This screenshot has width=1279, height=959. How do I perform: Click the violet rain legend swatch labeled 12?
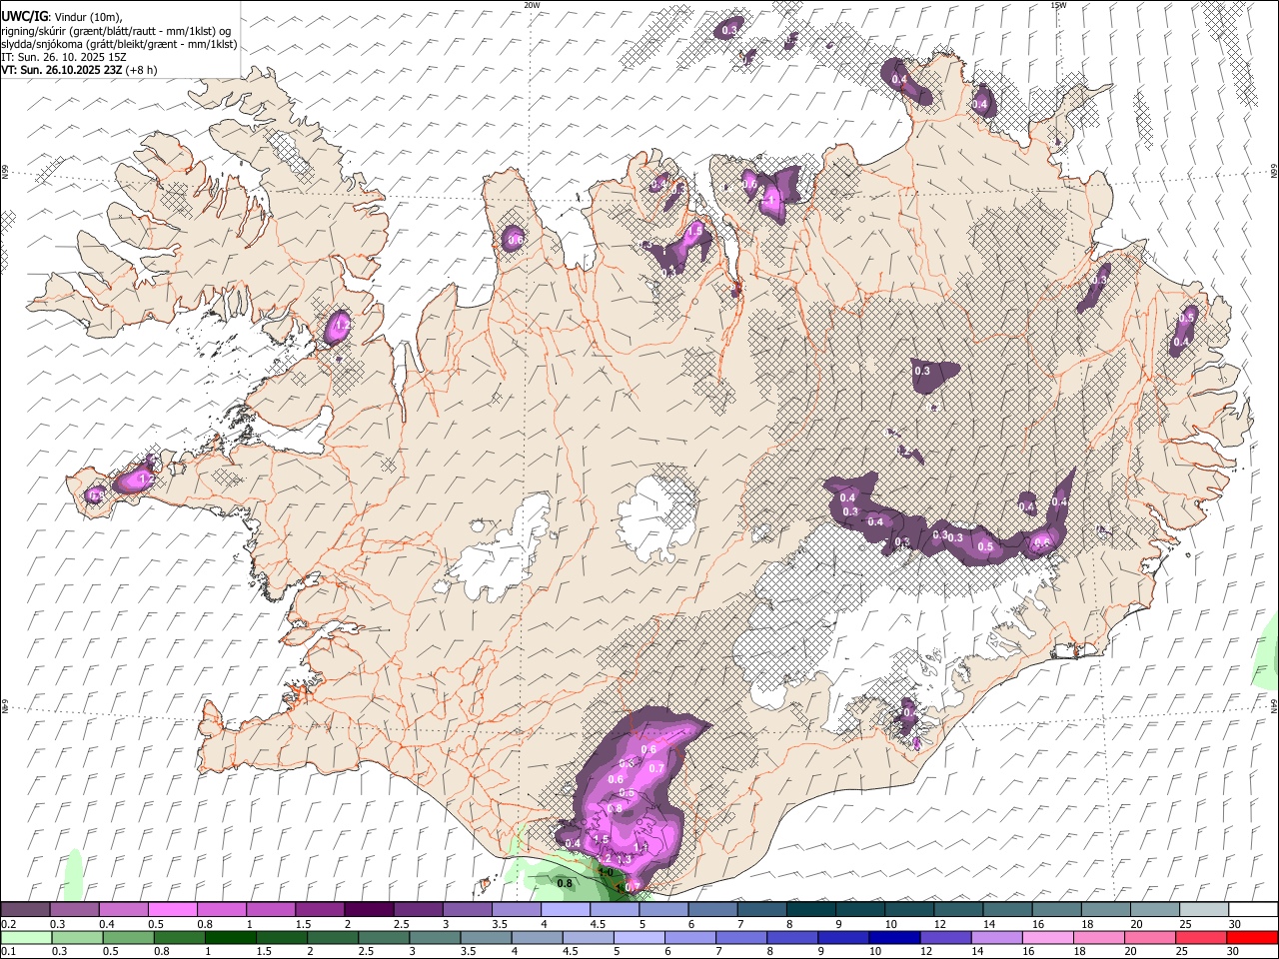(x=944, y=937)
